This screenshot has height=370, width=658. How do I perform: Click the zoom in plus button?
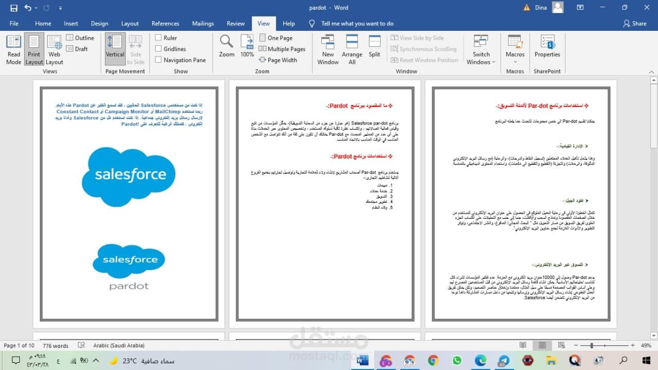click(633, 346)
